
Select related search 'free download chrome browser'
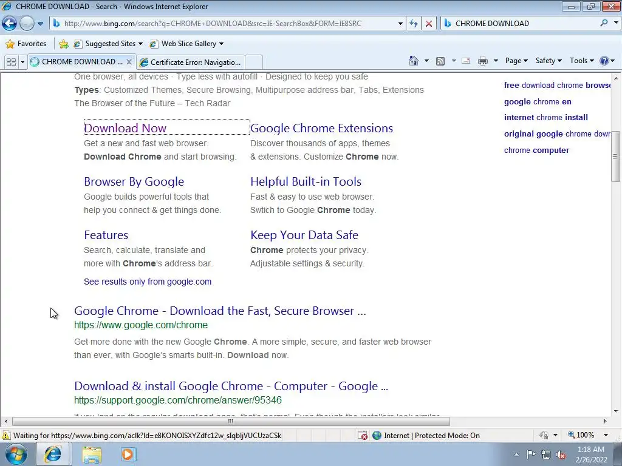(558, 85)
